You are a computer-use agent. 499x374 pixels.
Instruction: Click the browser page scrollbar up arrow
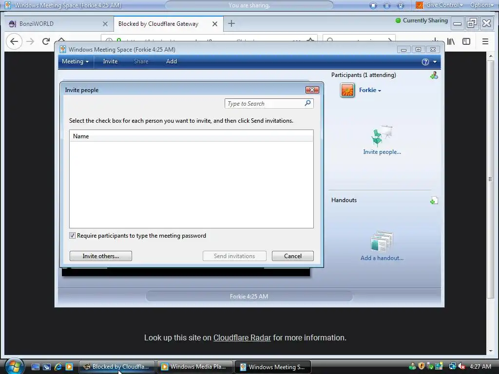[491, 56]
